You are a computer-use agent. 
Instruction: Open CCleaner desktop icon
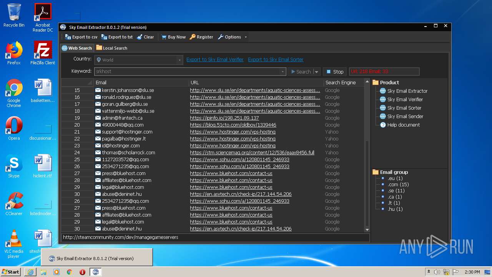(14, 204)
